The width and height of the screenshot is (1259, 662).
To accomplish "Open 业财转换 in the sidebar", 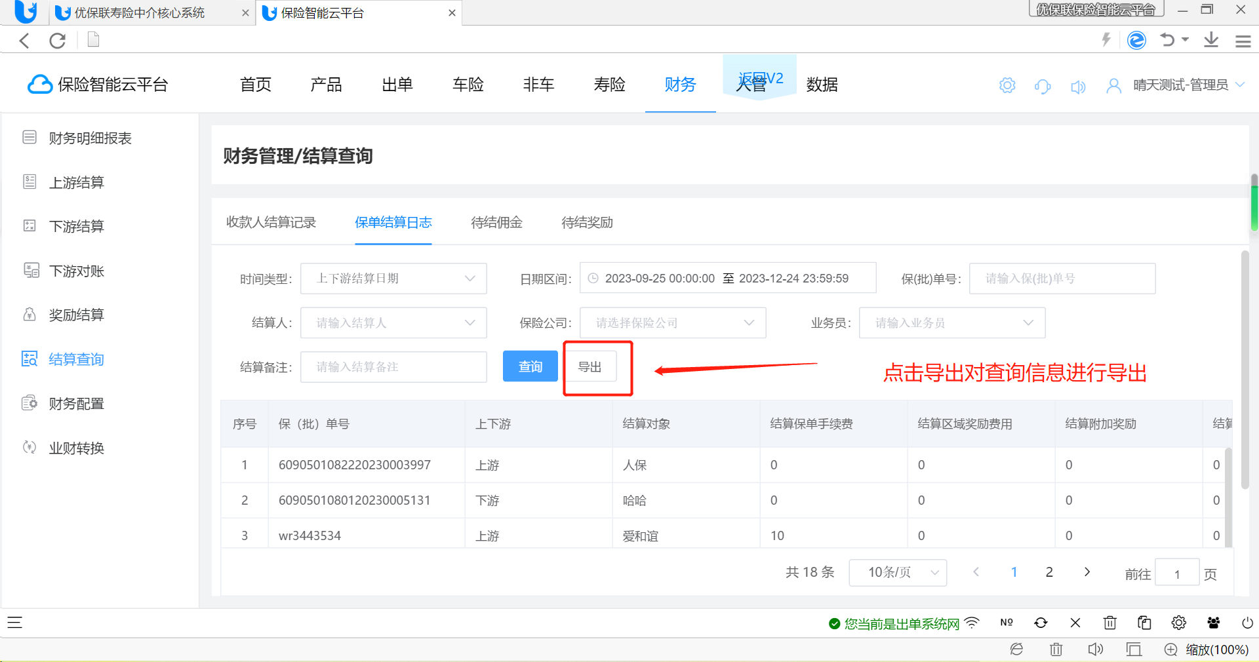I will (77, 448).
